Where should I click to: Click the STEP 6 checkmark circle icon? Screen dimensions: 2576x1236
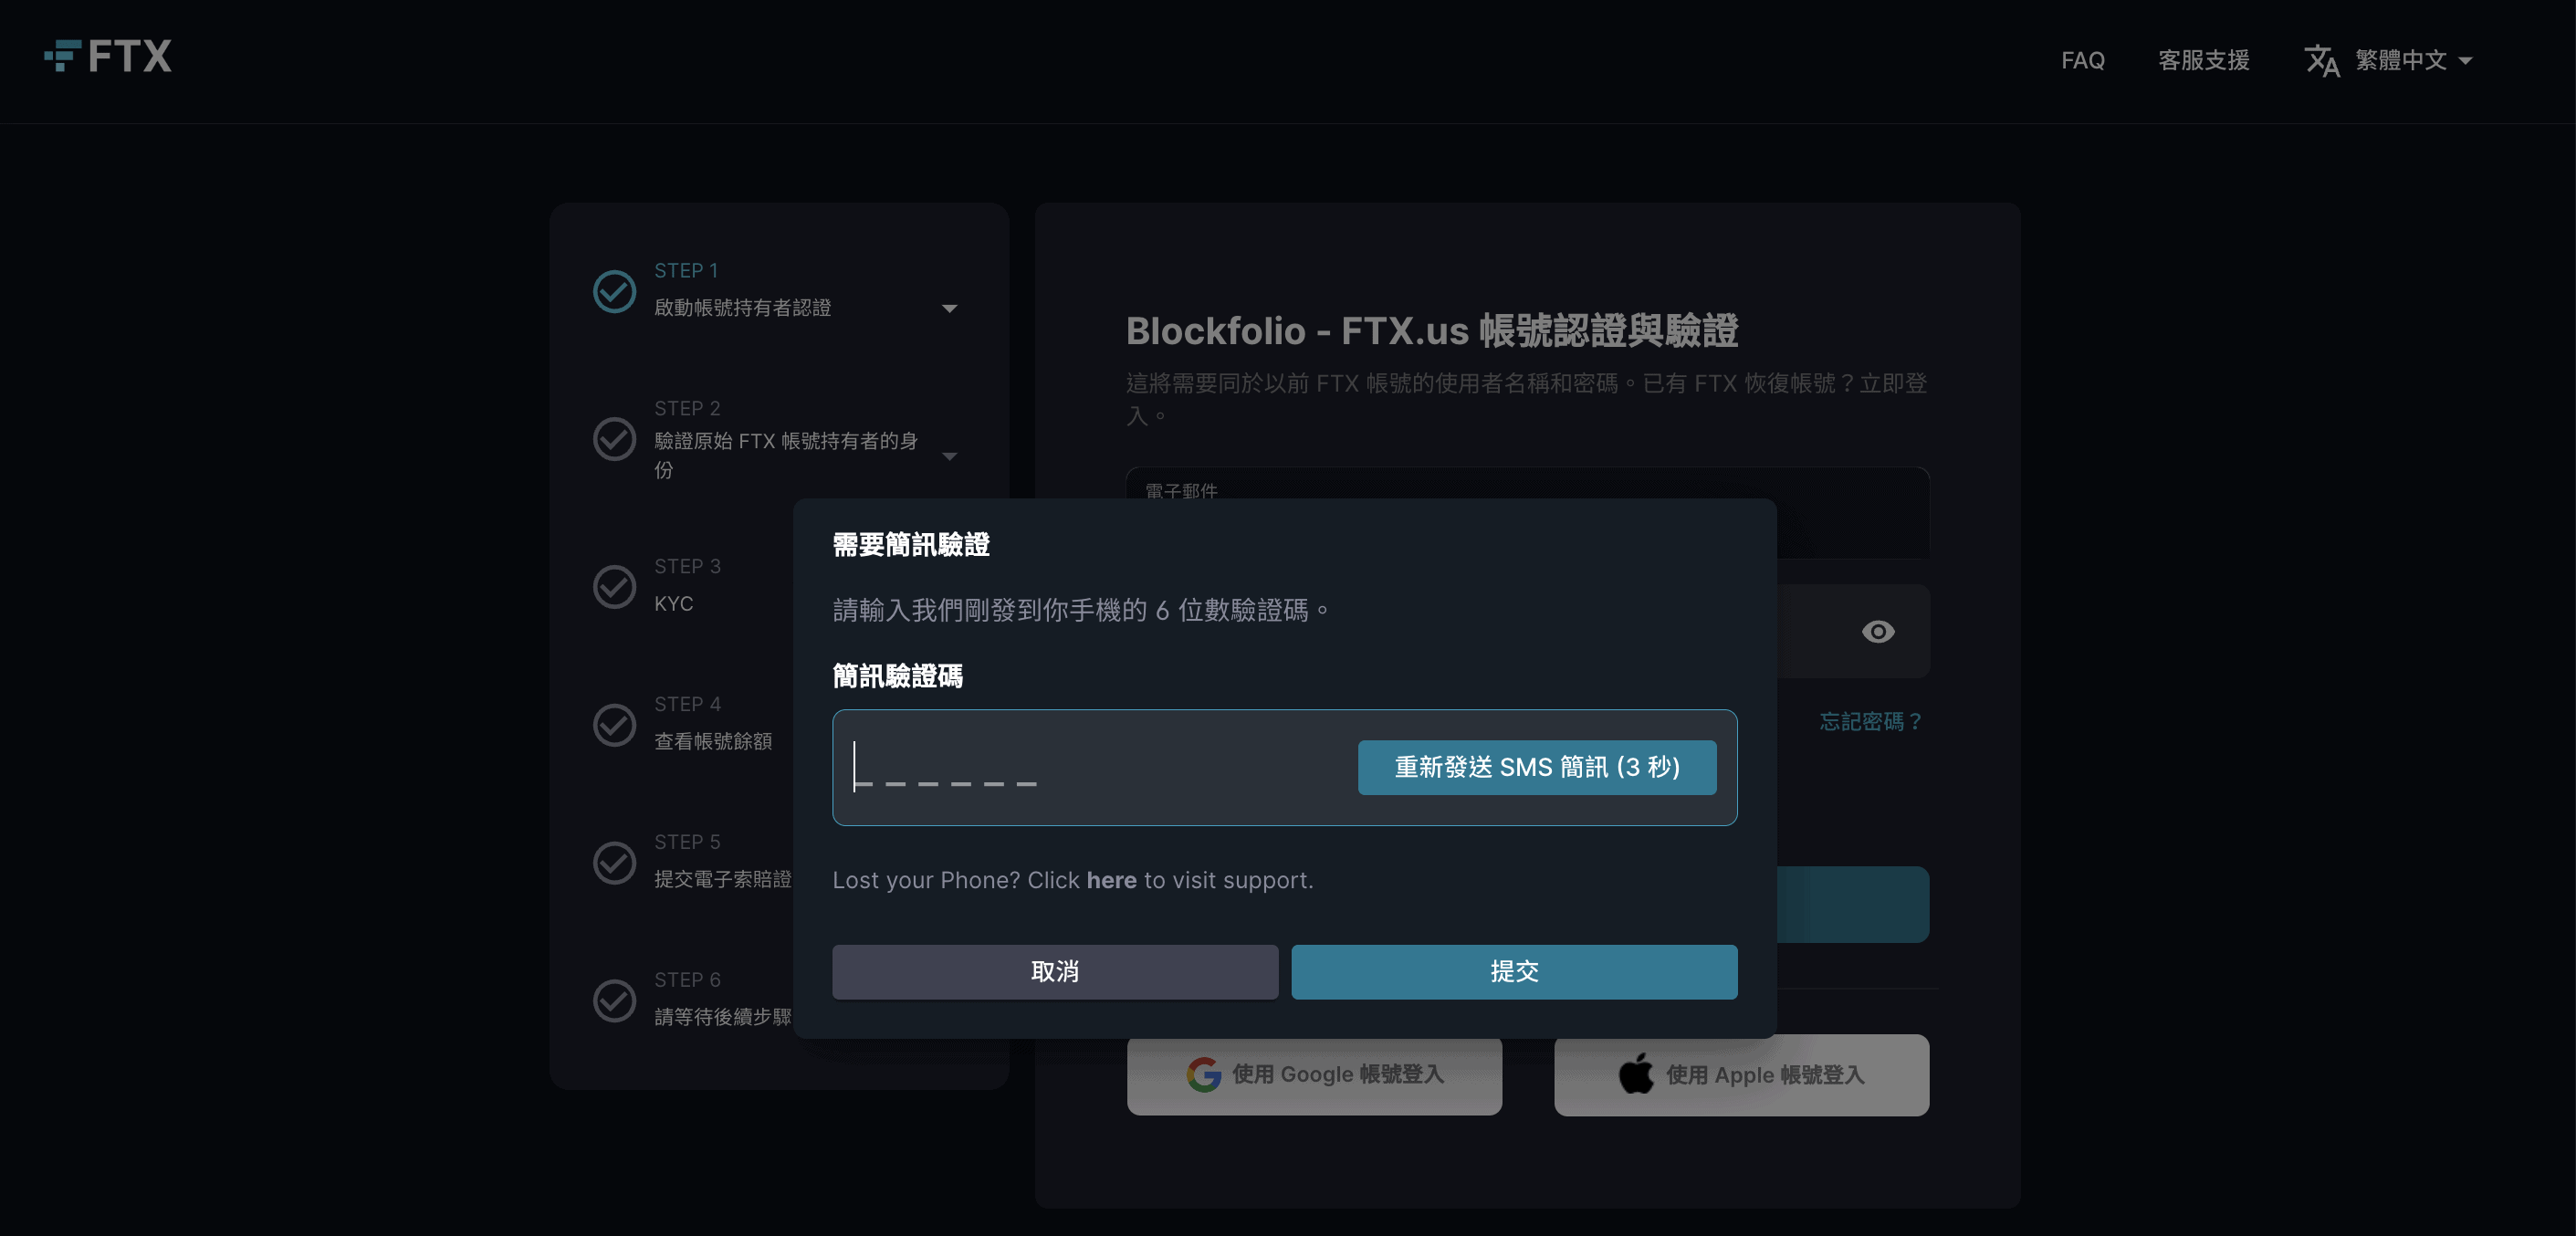click(x=614, y=1000)
